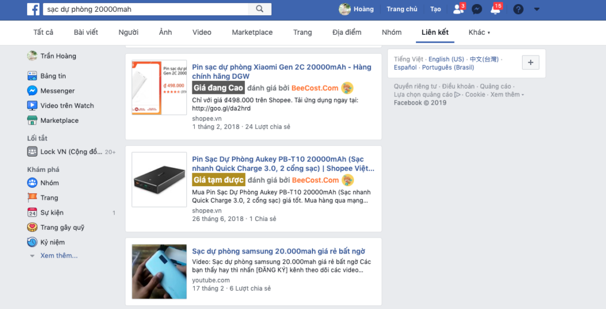Switch language to Español
606x309 pixels.
click(x=405, y=67)
